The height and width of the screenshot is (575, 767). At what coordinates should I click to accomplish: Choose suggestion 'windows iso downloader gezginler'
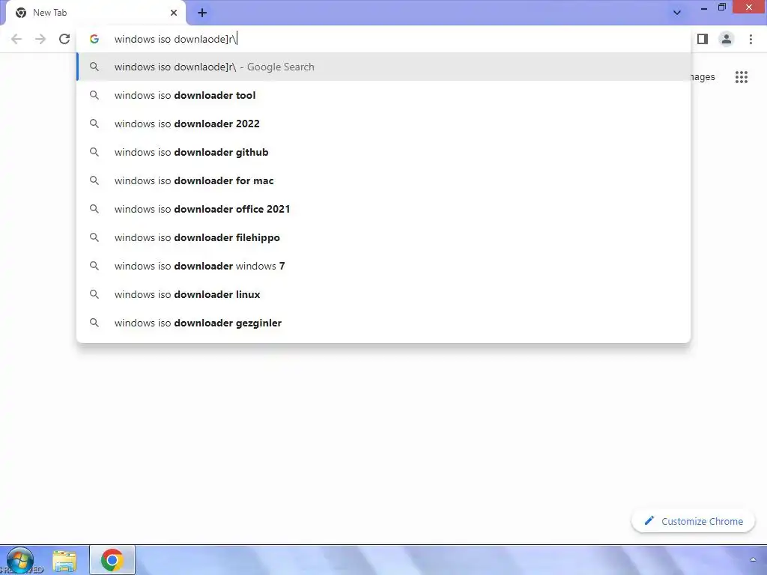pos(383,323)
